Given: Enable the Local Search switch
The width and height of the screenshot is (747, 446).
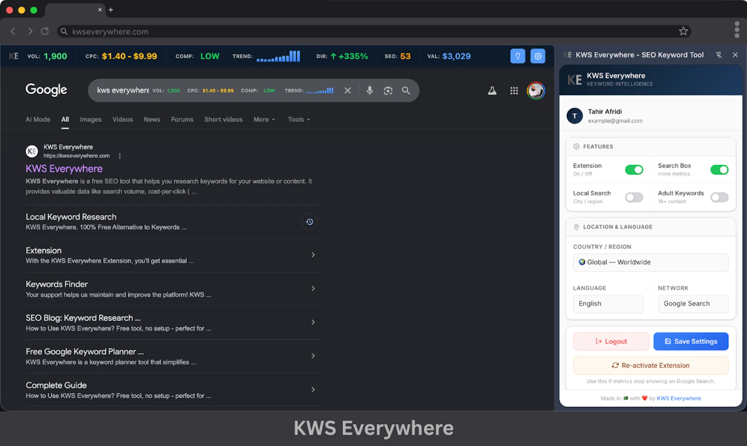Looking at the screenshot, I should click(x=634, y=197).
